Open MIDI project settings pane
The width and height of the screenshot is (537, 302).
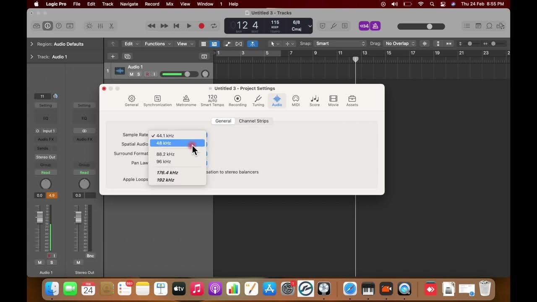296,101
